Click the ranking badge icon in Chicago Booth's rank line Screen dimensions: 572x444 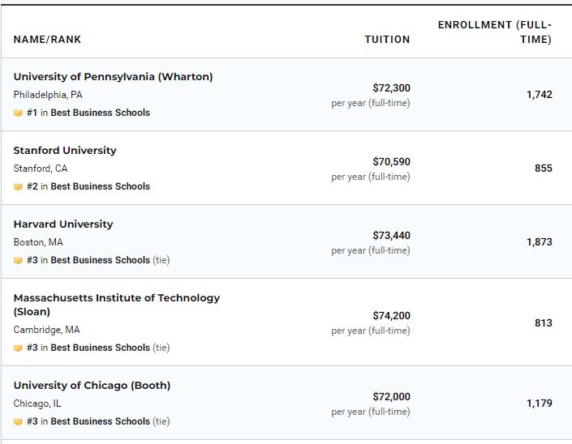pos(18,422)
